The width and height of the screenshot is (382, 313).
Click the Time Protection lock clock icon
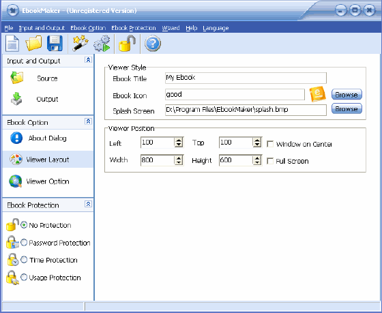[x=13, y=259]
